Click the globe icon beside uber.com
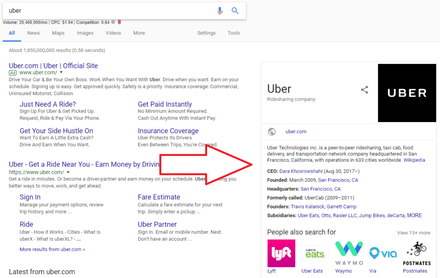 pyautogui.click(x=271, y=131)
